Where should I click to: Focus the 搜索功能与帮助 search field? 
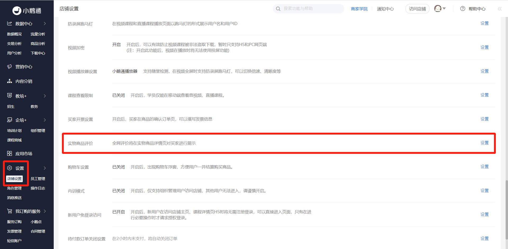[309, 9]
